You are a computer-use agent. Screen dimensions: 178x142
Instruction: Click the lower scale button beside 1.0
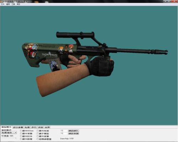(73, 133)
